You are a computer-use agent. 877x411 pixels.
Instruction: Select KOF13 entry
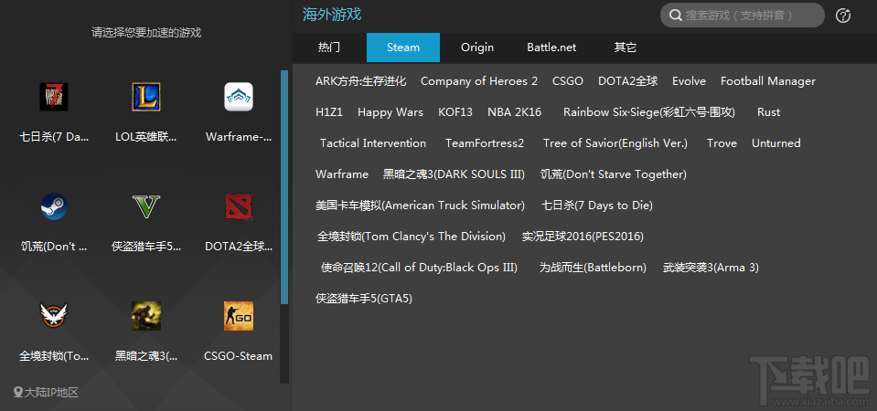point(455,112)
